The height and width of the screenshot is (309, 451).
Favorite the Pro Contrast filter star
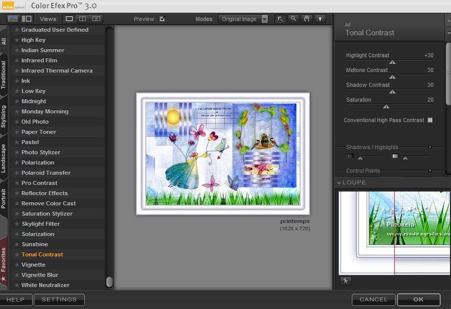17,183
